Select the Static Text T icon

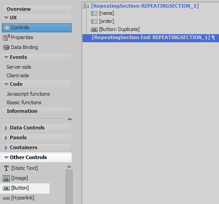6,168
